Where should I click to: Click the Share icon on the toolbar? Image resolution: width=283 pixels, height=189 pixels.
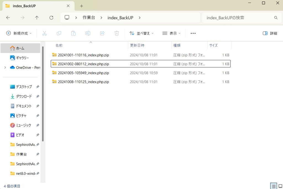tap(102, 33)
